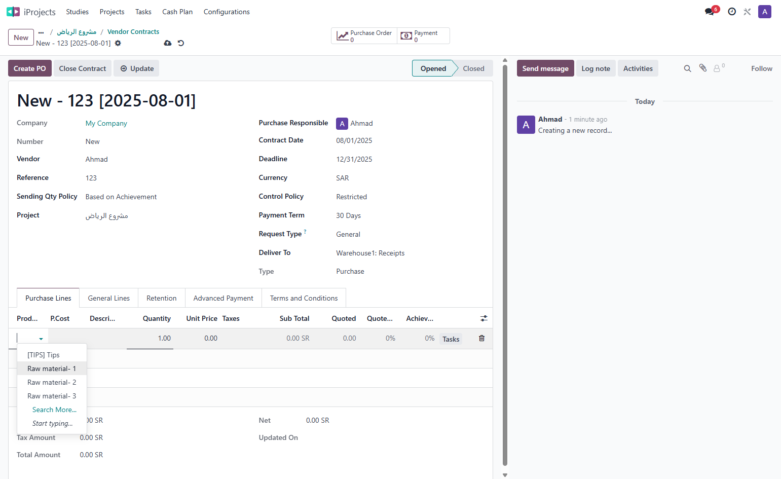Open the iProjects app logo
The height and width of the screenshot is (479, 781).
point(13,12)
